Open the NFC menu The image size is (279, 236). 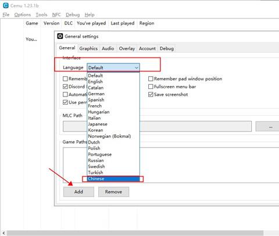(56, 15)
